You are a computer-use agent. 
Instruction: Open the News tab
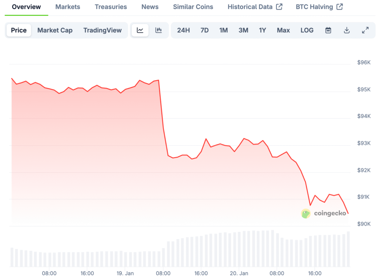[150, 7]
